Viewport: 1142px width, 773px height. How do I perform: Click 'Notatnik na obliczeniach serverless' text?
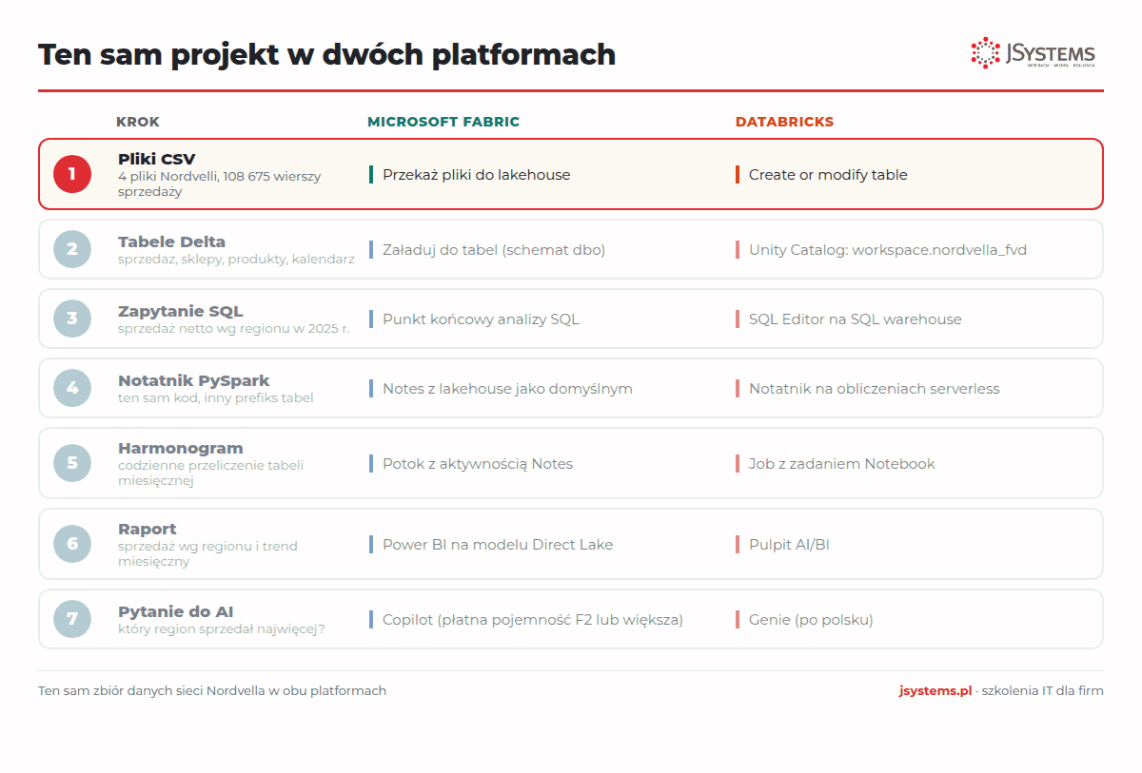874,389
